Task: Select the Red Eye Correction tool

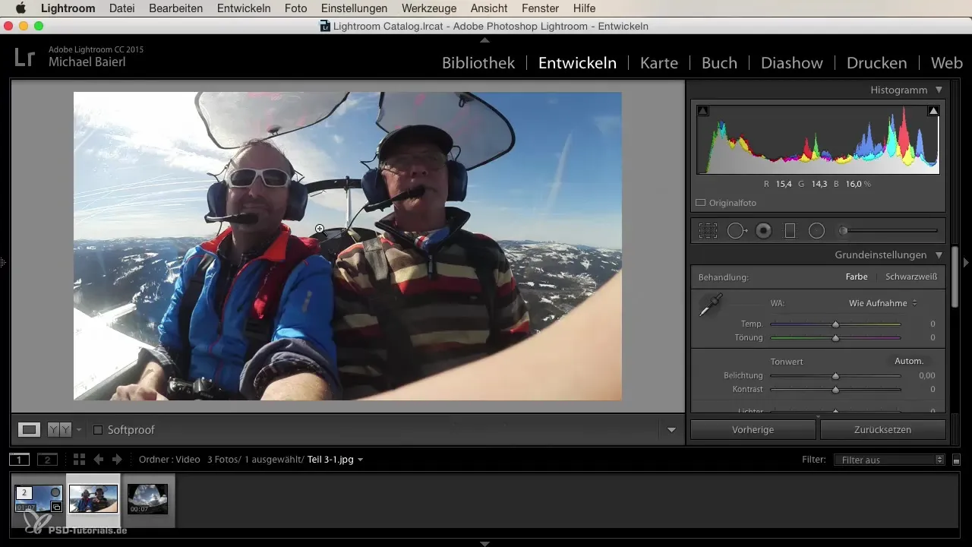Action: 764,231
